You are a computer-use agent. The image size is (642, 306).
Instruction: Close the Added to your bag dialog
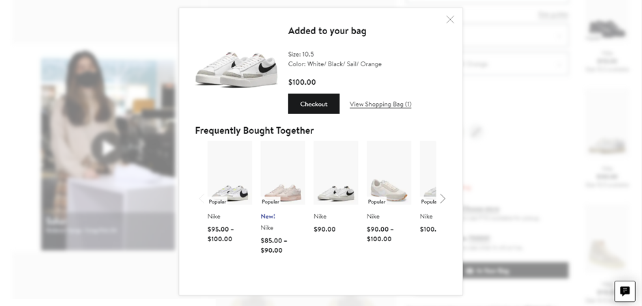[450, 20]
